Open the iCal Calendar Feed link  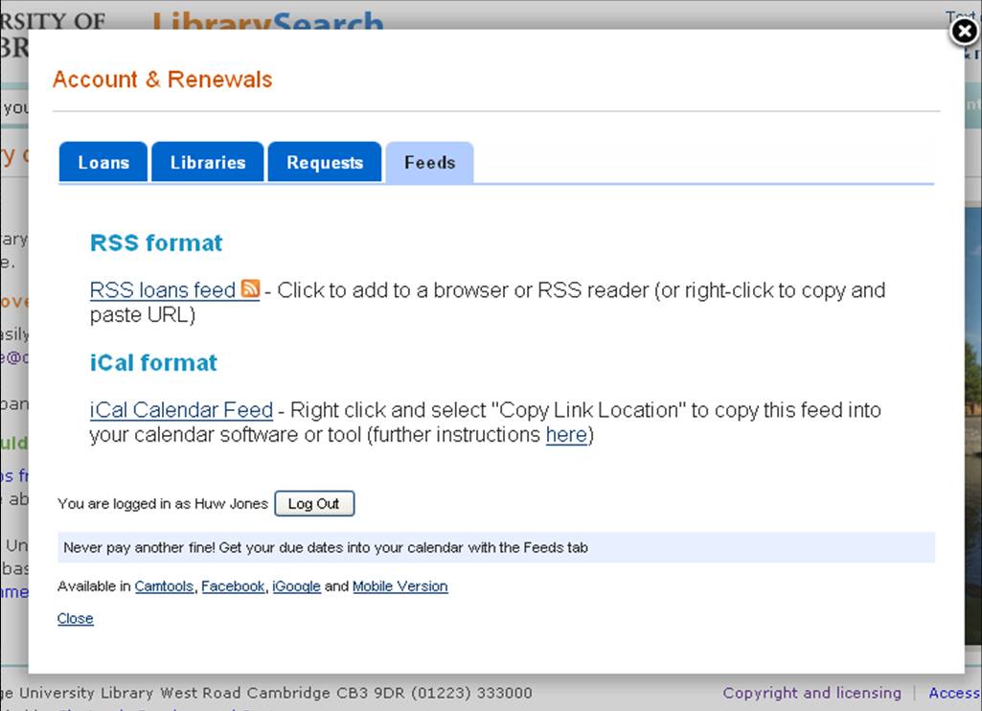[x=180, y=410]
